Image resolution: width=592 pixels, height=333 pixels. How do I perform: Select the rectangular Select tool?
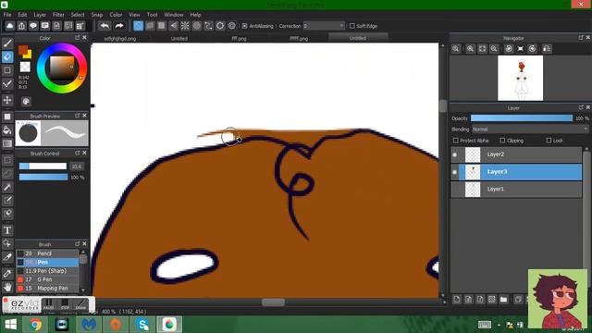click(x=7, y=160)
